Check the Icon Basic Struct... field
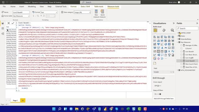This screenshot has height=112, width=199. 181,55
